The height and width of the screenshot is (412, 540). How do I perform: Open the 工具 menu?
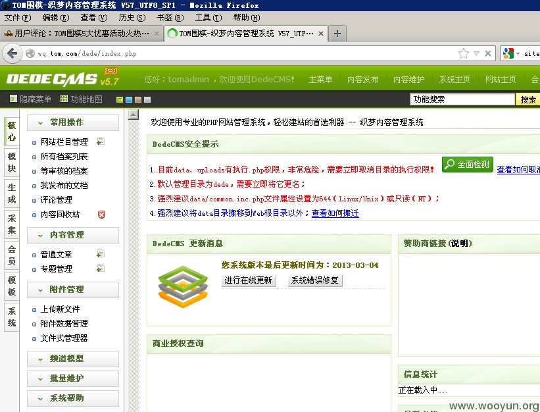coord(209,18)
